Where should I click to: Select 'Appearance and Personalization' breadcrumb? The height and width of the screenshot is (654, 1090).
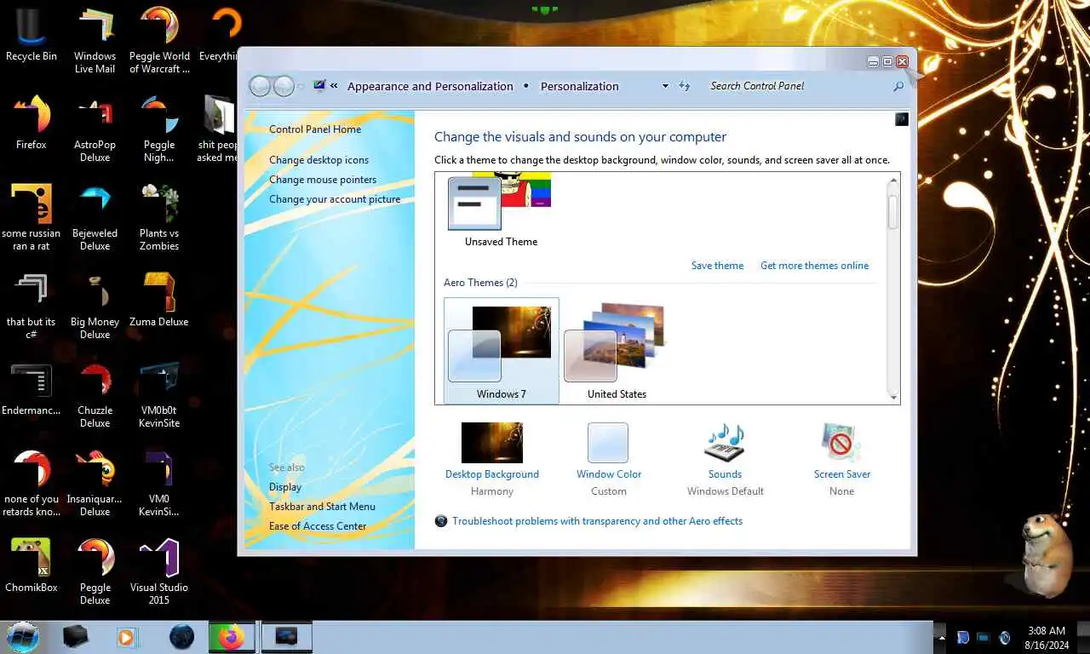(x=430, y=86)
